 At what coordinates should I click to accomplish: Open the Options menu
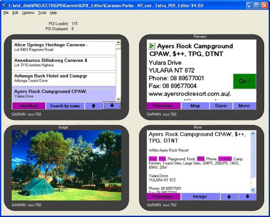point(28,13)
